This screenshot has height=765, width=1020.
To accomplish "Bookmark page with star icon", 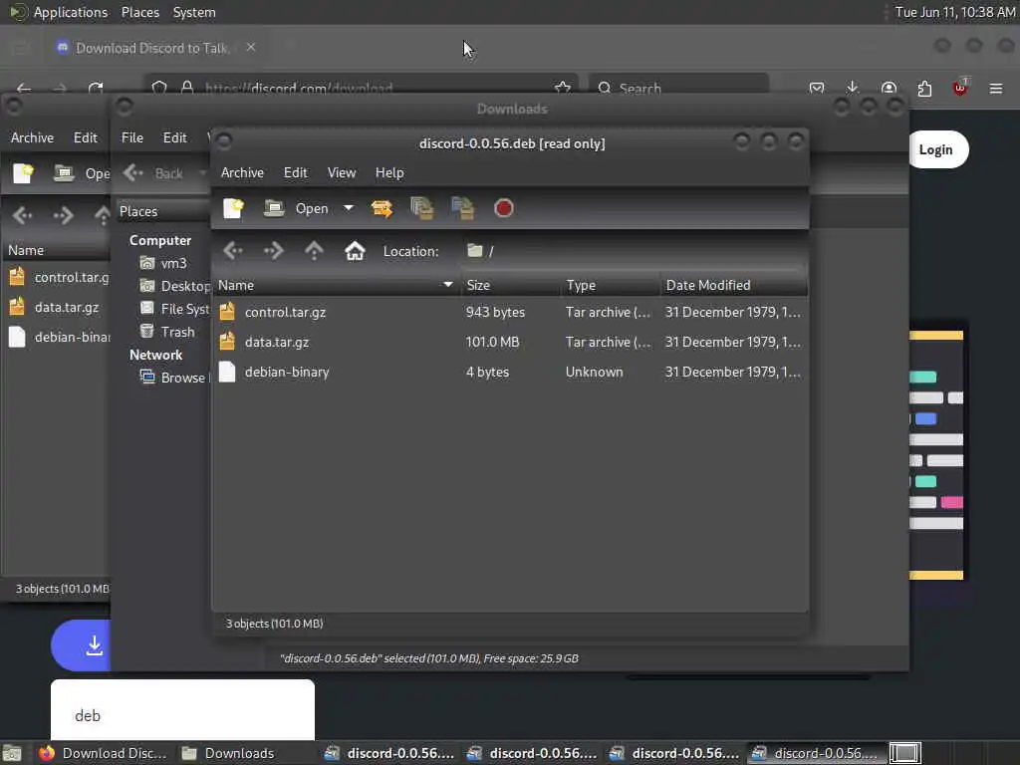I will click(563, 88).
